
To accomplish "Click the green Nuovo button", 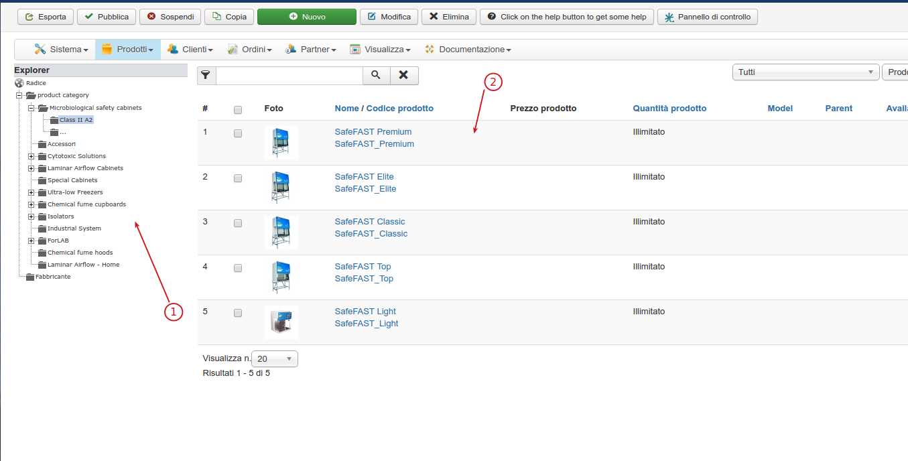I will click(307, 17).
